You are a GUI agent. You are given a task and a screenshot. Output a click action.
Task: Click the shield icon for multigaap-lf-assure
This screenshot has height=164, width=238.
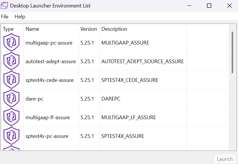(x=11, y=117)
